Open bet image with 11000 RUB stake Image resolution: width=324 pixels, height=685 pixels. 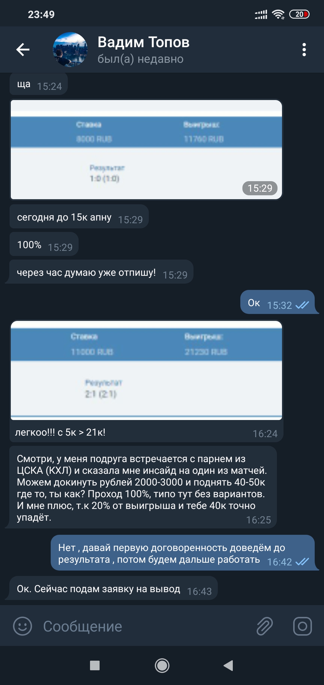pyautogui.click(x=146, y=370)
